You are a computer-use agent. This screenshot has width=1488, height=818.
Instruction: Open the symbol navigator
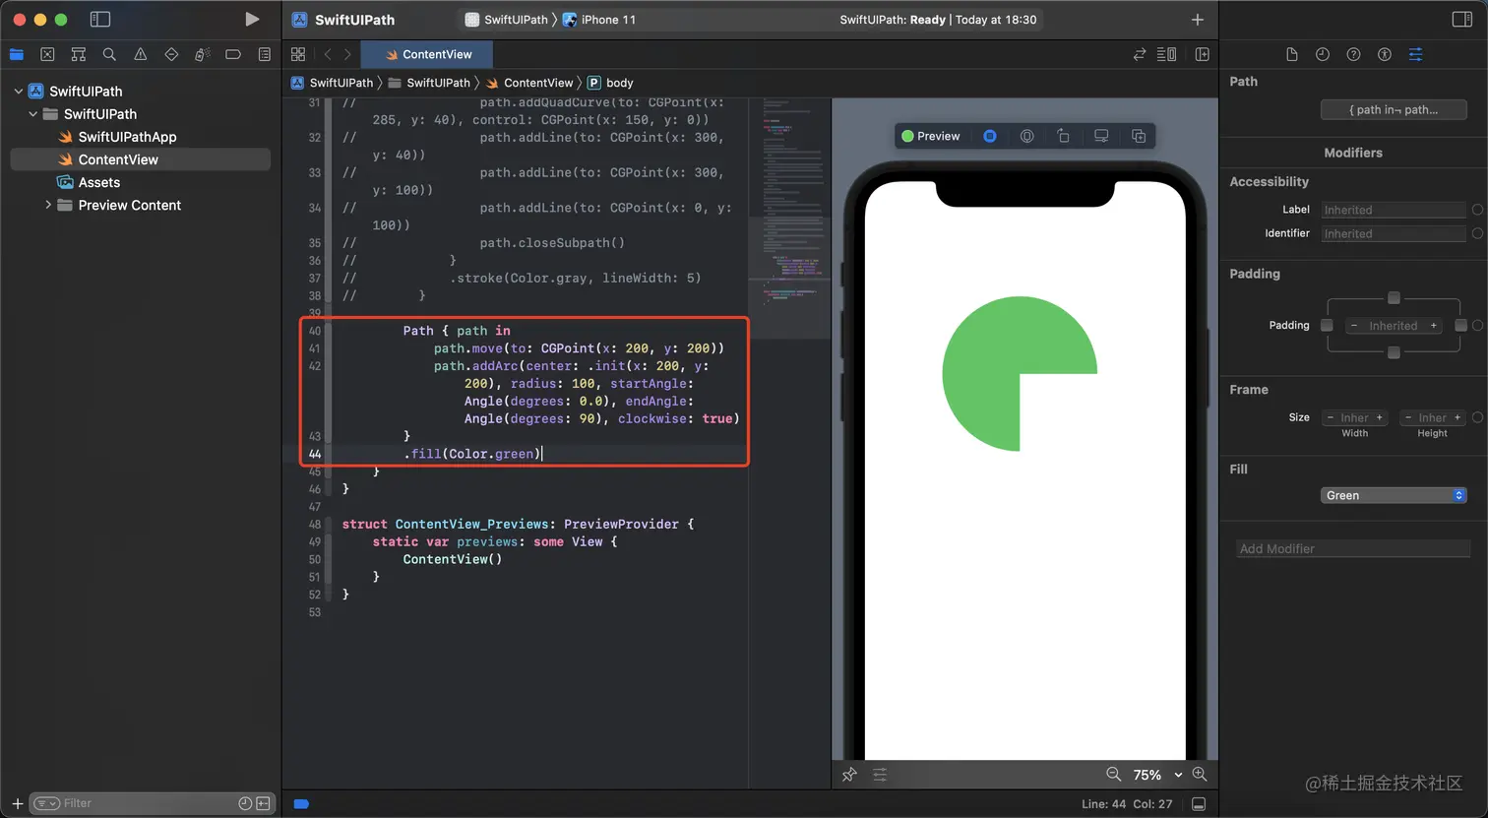click(x=79, y=54)
